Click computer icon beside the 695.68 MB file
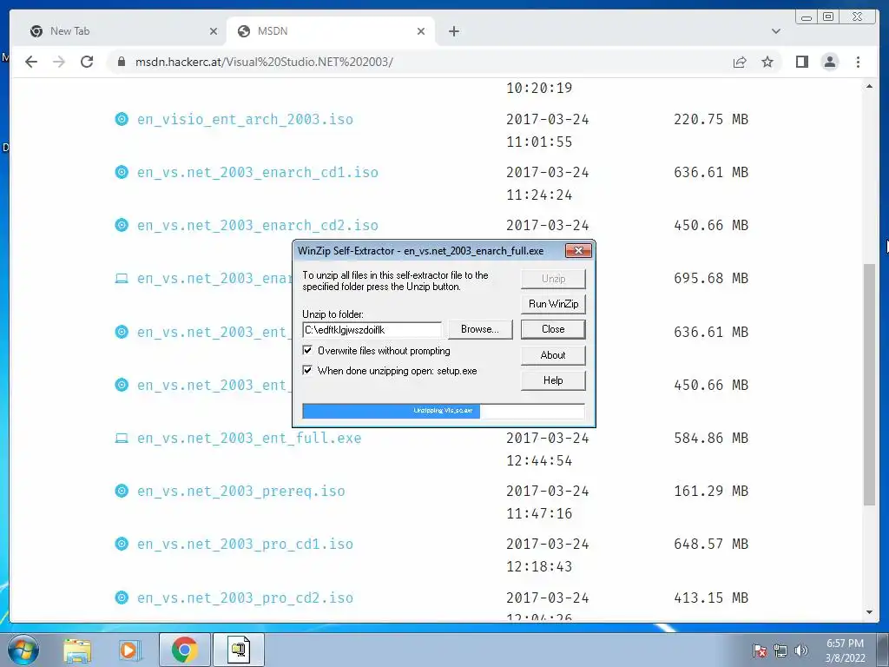 coord(122,279)
